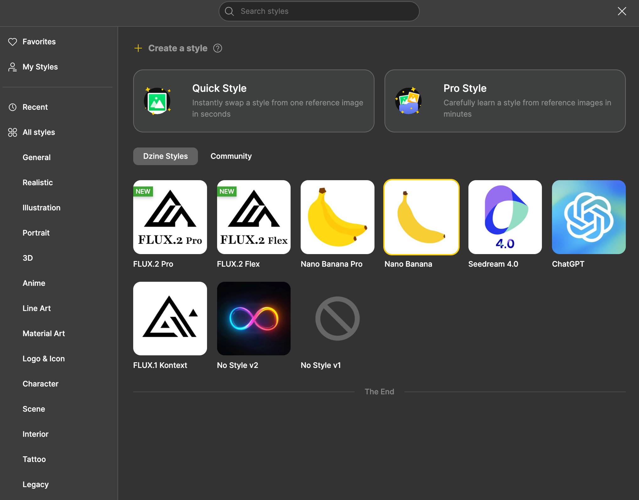Open the Quick Style card
The height and width of the screenshot is (500, 639).
(x=254, y=101)
